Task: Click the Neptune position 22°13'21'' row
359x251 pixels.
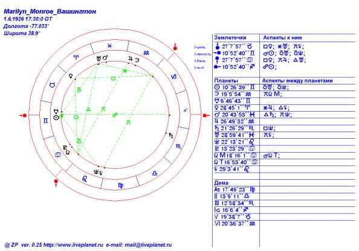Action: (234, 142)
